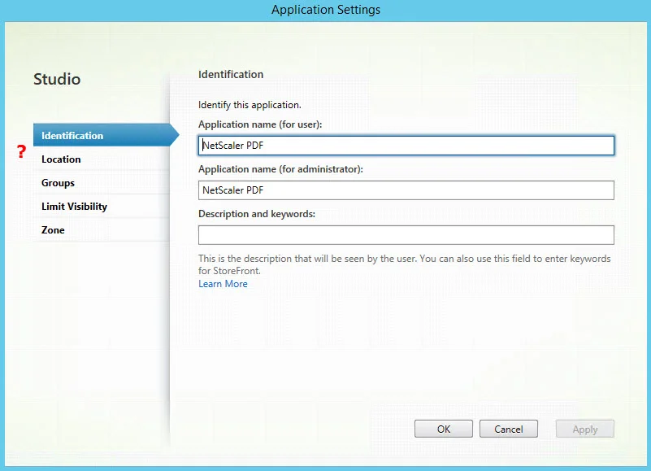
Task: Click the Apply button
Action: point(585,429)
